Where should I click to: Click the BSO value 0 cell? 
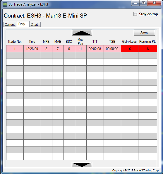tap(69, 49)
